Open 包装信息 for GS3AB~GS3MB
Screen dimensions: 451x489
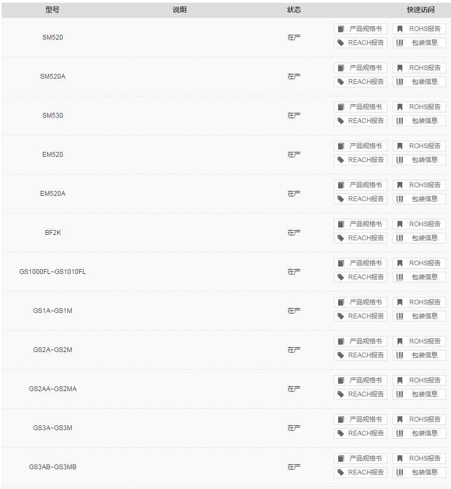(419, 472)
